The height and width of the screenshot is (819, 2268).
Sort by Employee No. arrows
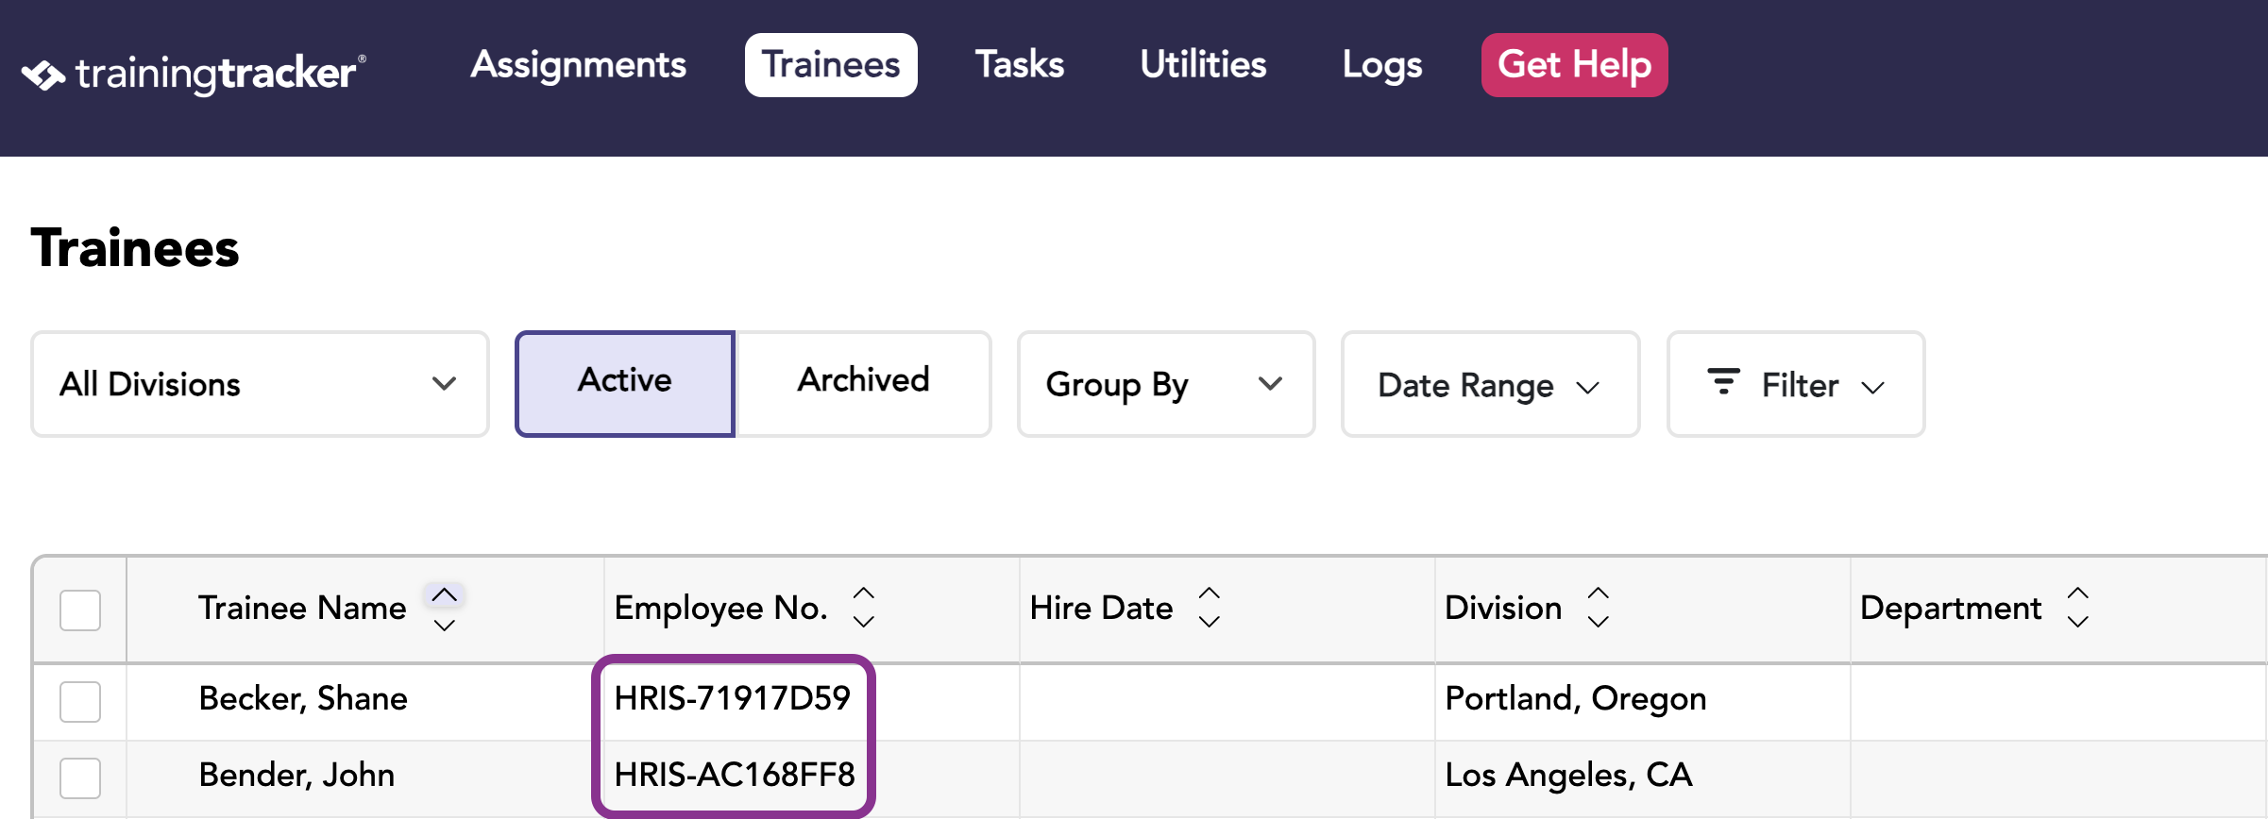pos(863,608)
